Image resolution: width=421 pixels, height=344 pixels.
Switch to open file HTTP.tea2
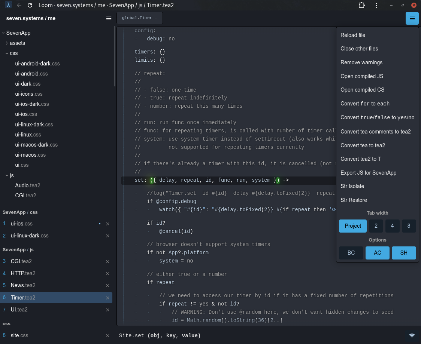click(x=23, y=273)
